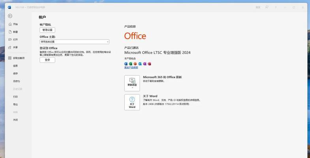This screenshot has width=310, height=158.
Task: Click the feedback icon in the title bar
Action: click(x=267, y=8)
